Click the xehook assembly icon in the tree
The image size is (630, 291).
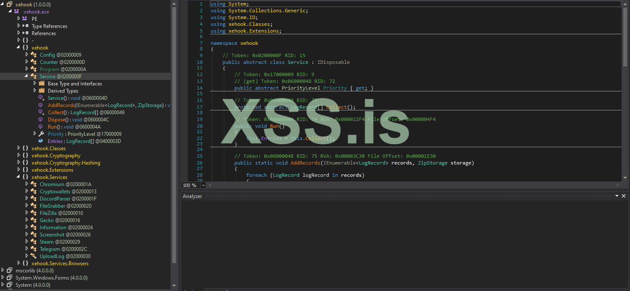(x=9, y=4)
